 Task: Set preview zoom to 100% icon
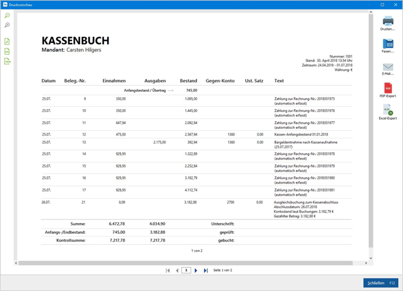[7, 61]
